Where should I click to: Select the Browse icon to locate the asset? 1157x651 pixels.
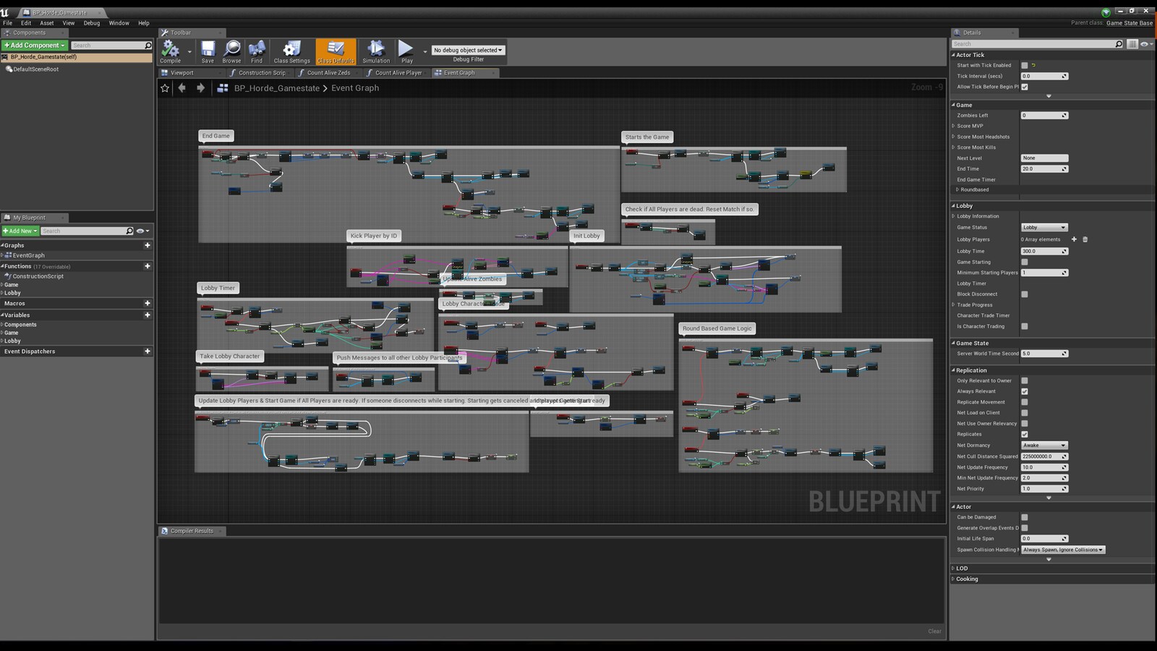pyautogui.click(x=231, y=49)
